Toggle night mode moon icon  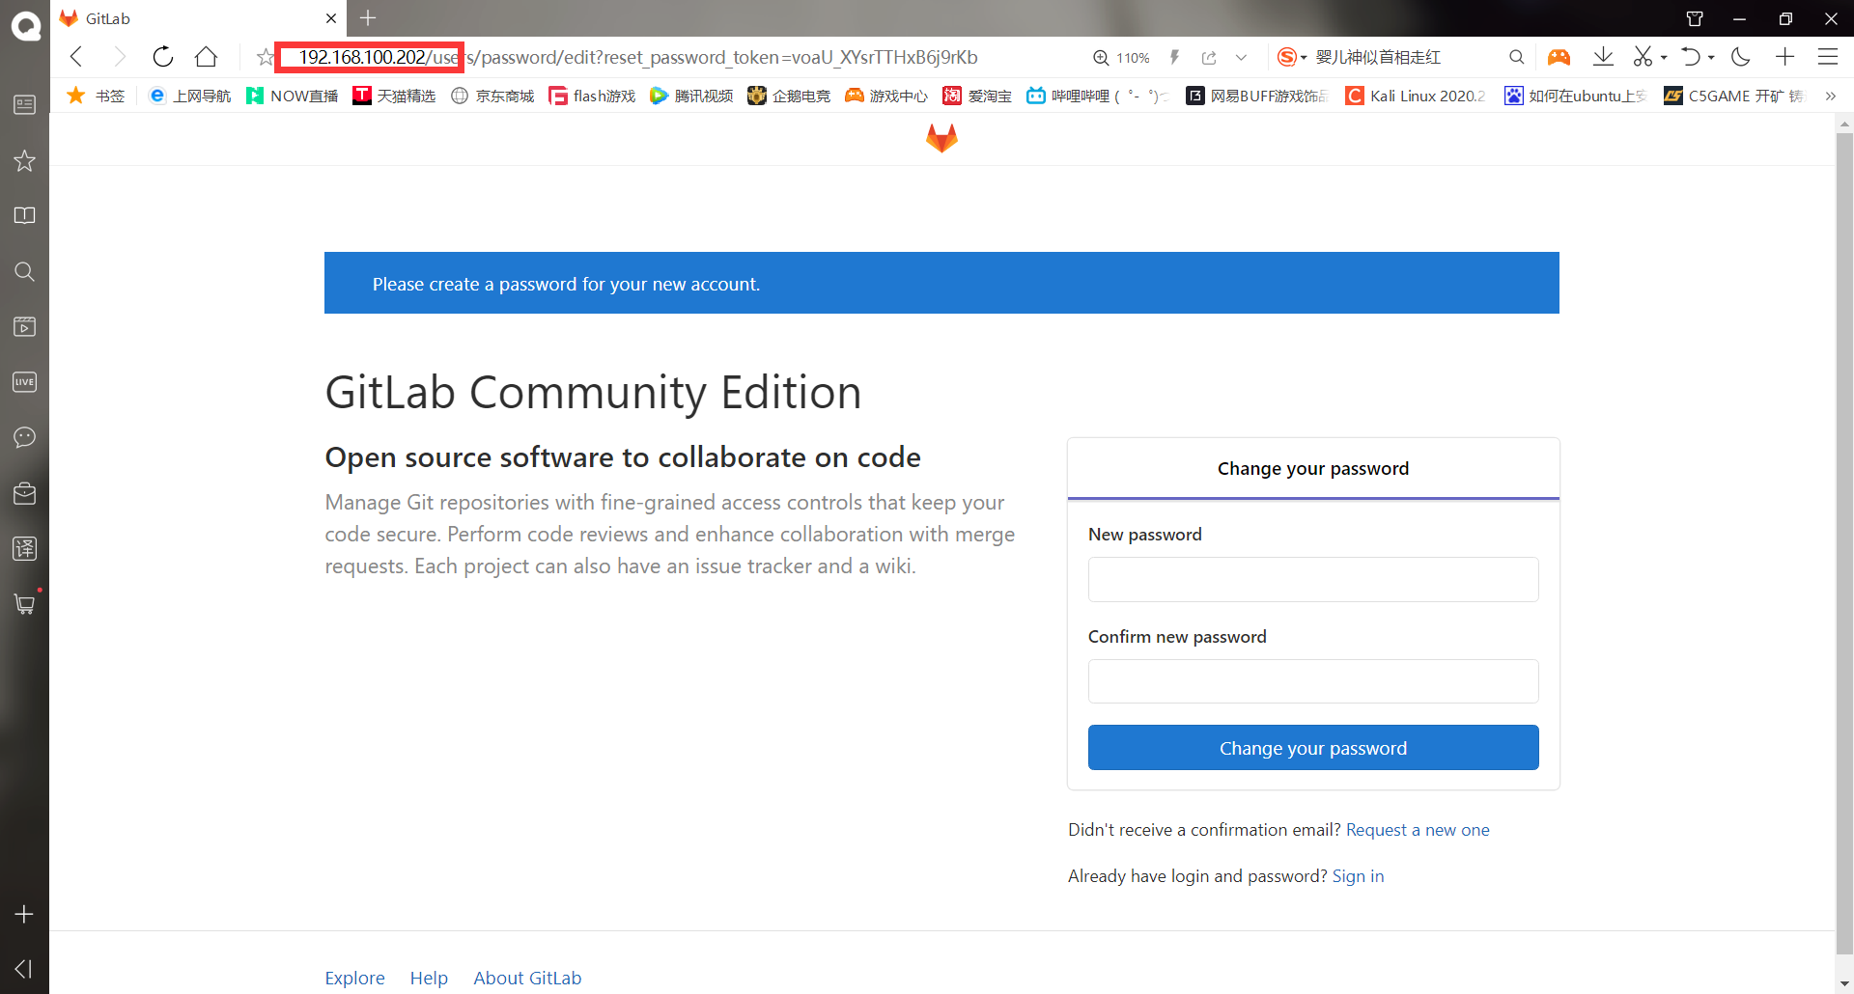pyautogui.click(x=1741, y=57)
